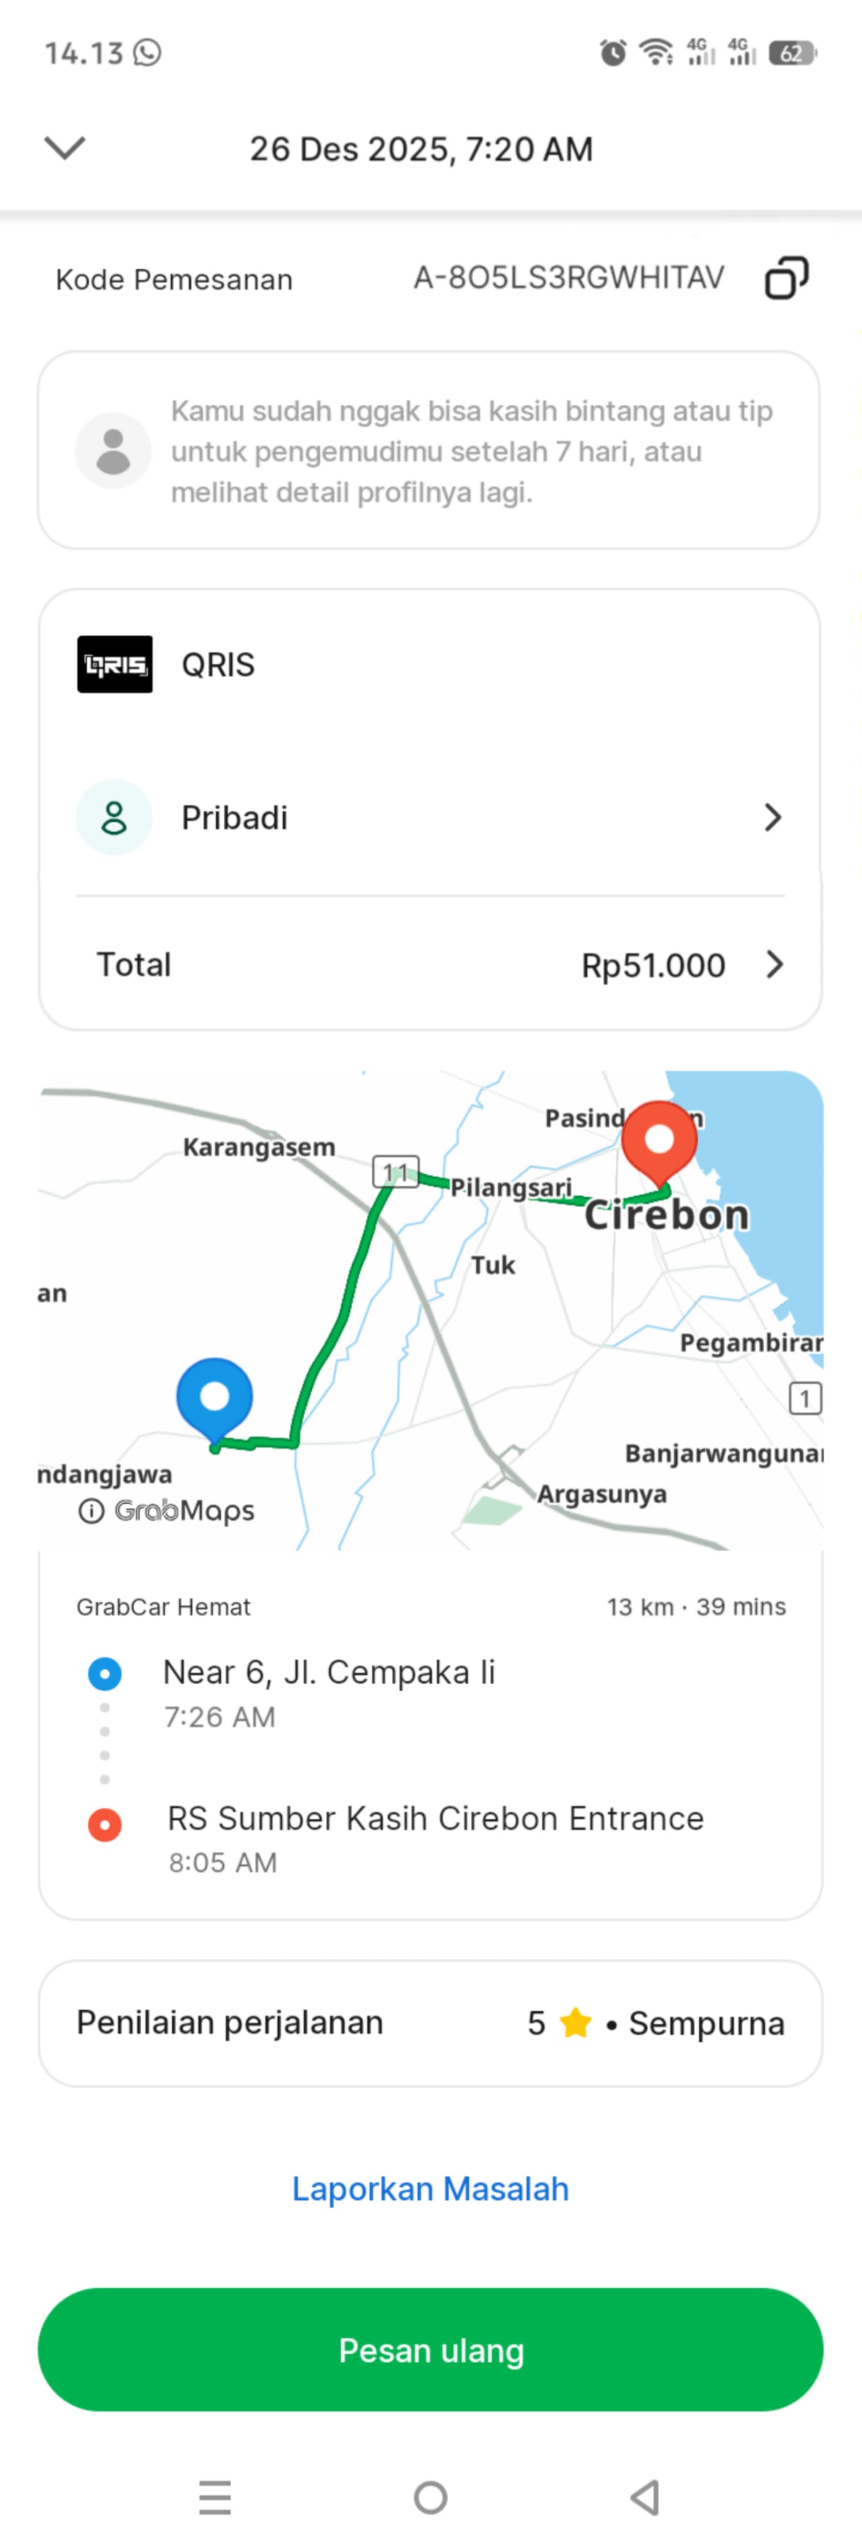
Task: Open GrabMaps info icon
Action: coord(91,1511)
